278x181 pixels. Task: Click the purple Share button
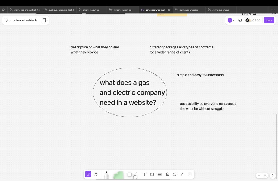269,20
